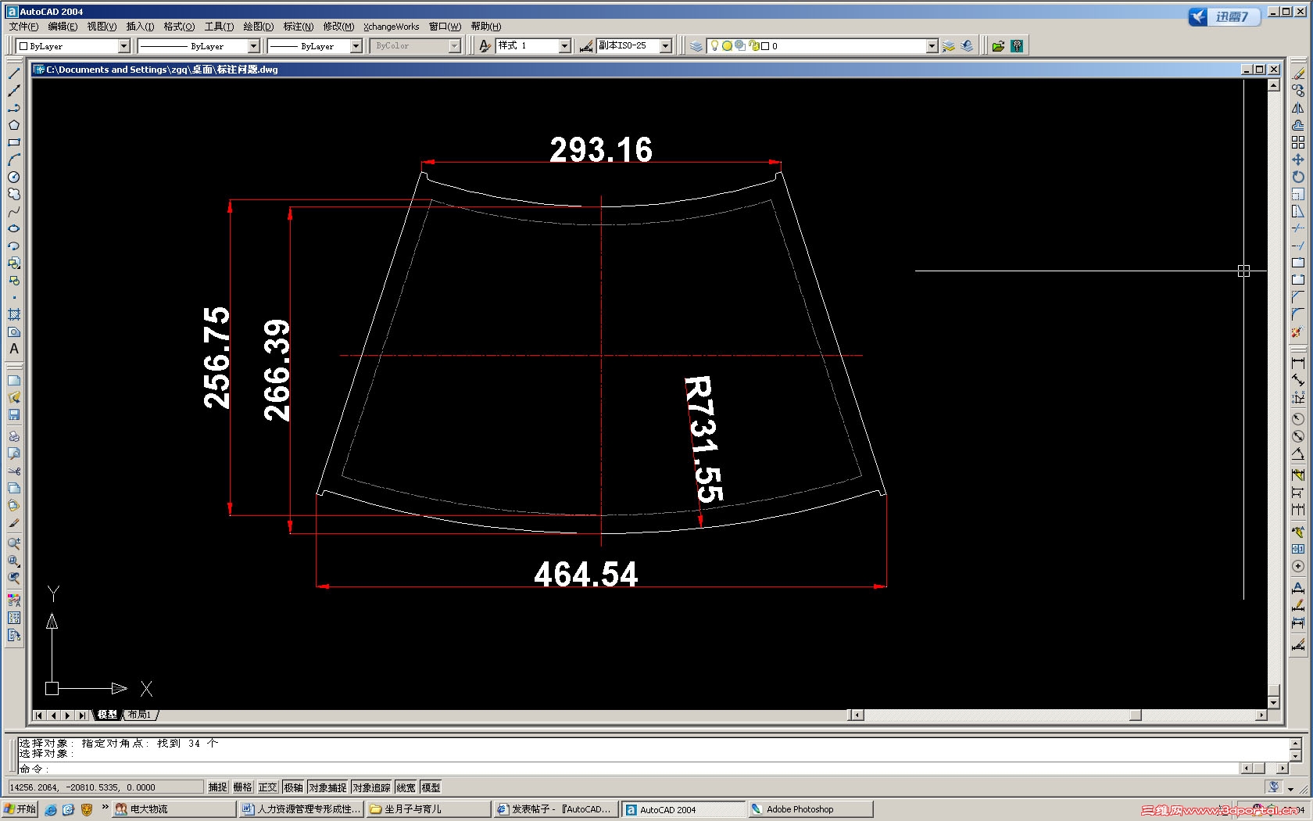Expand the linetype ByLayer dropdown
Viewport: 1313px width, 821px height.
[253, 46]
